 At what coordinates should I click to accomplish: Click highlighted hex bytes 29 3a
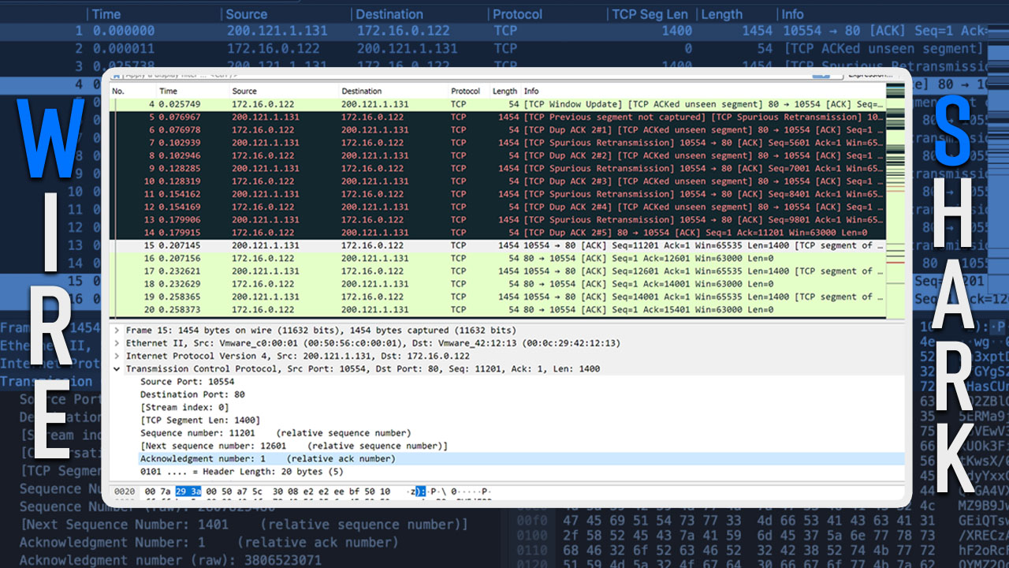[x=188, y=491]
